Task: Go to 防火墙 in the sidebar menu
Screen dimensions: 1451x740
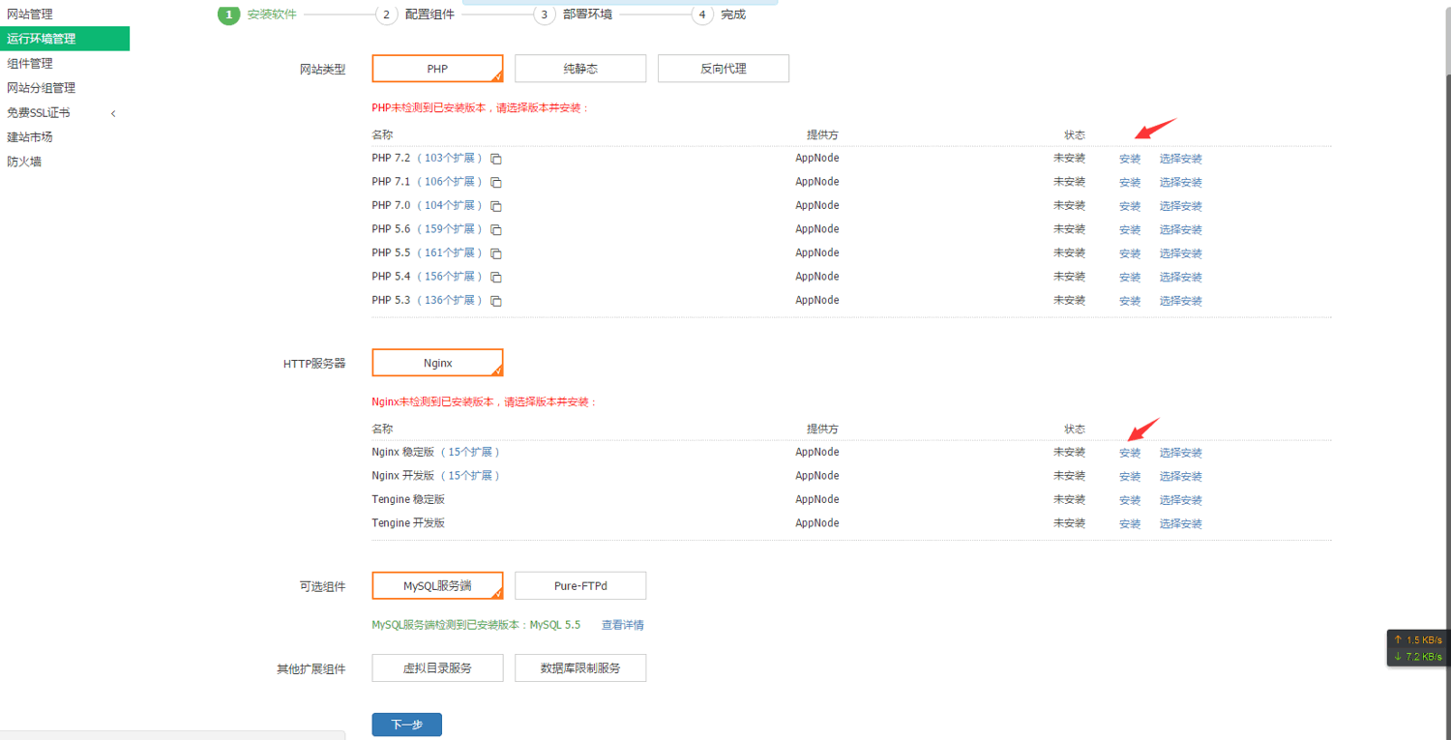Action: (x=24, y=162)
